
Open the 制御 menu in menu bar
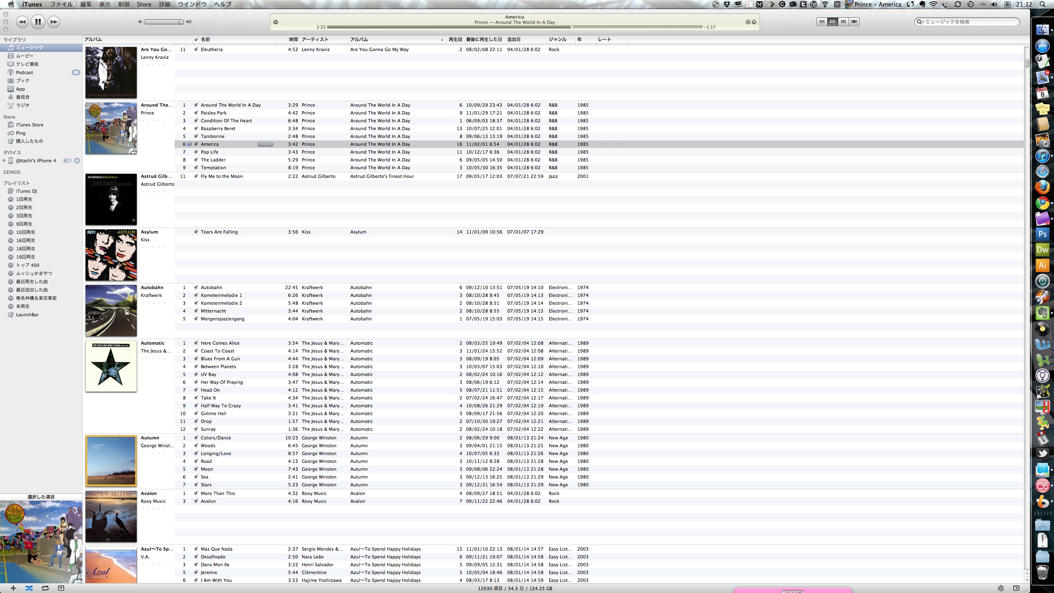coord(124,5)
